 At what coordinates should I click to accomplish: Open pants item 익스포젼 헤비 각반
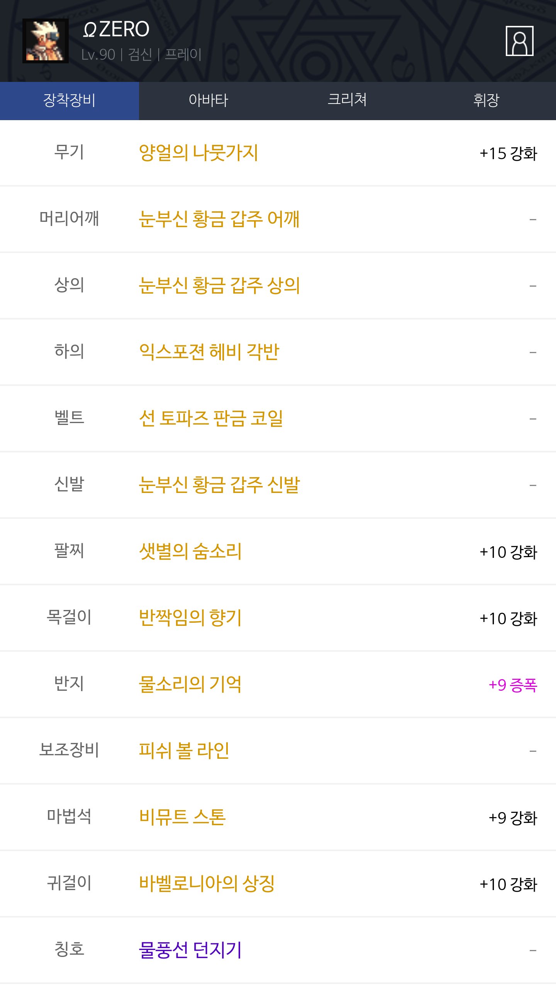pos(209,352)
